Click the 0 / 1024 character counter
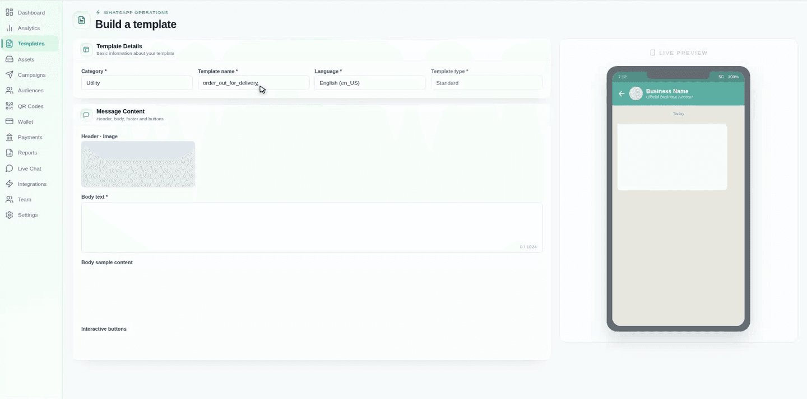Screen dimensions: 807x399 (x=528, y=247)
